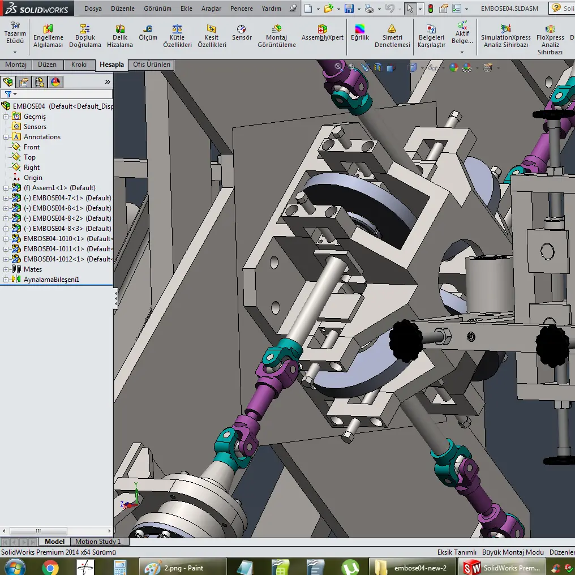Show the PropertyManager panel tab
Viewport: 575px width, 575px height.
coord(24,81)
